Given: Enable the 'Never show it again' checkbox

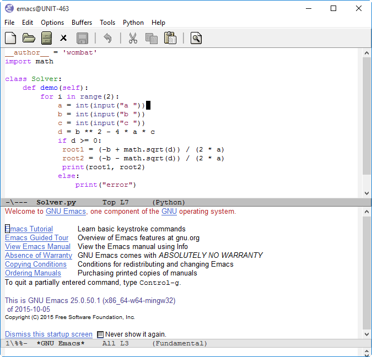Looking at the screenshot, I should (x=100, y=334).
